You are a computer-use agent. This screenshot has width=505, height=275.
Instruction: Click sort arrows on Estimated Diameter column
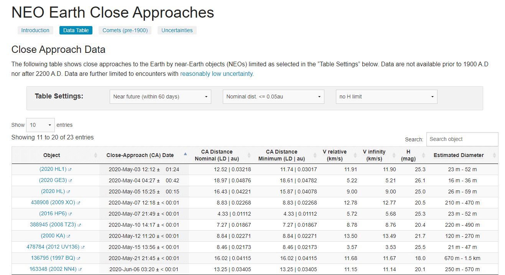(494, 155)
